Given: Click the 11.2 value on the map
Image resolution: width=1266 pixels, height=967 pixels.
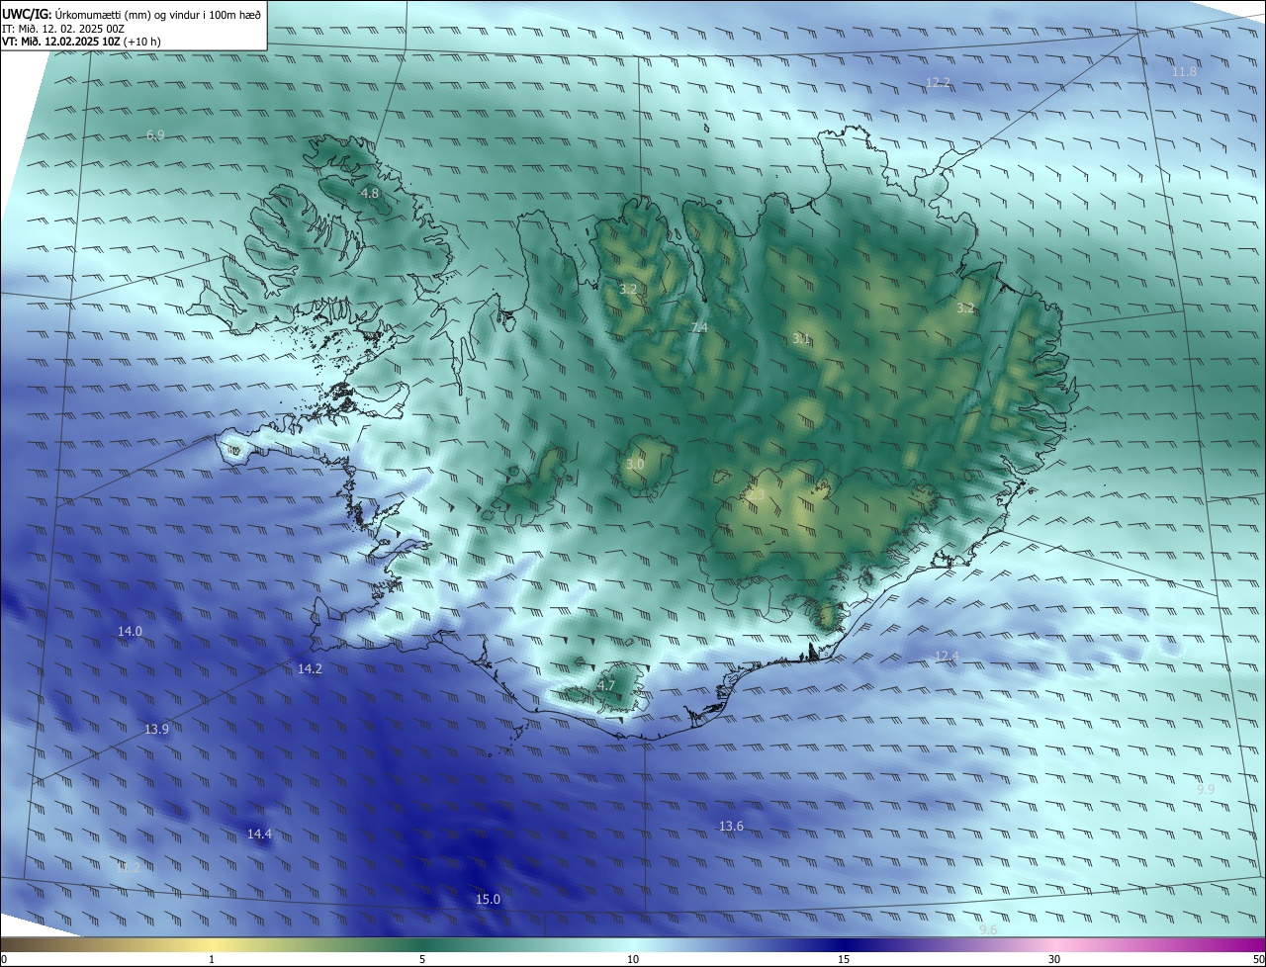Looking at the screenshot, I should [130, 867].
